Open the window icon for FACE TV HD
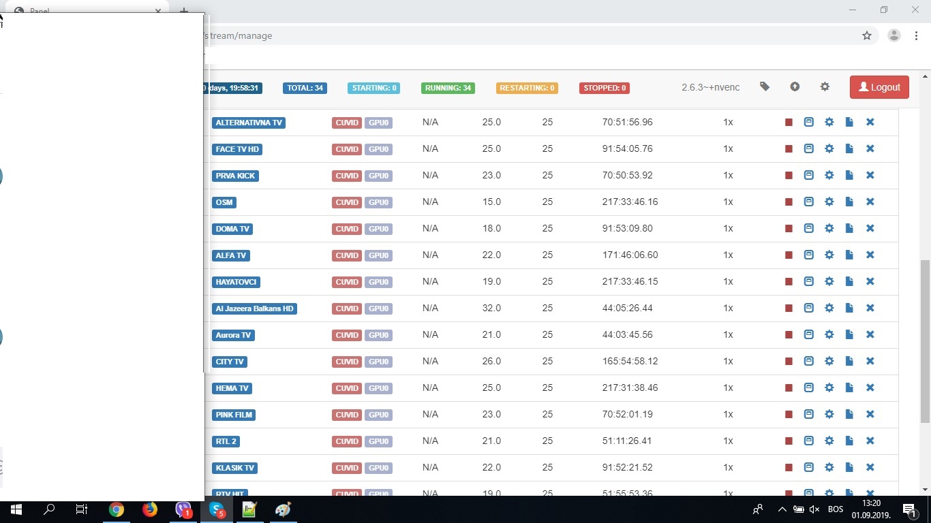The width and height of the screenshot is (931, 523). coord(808,148)
